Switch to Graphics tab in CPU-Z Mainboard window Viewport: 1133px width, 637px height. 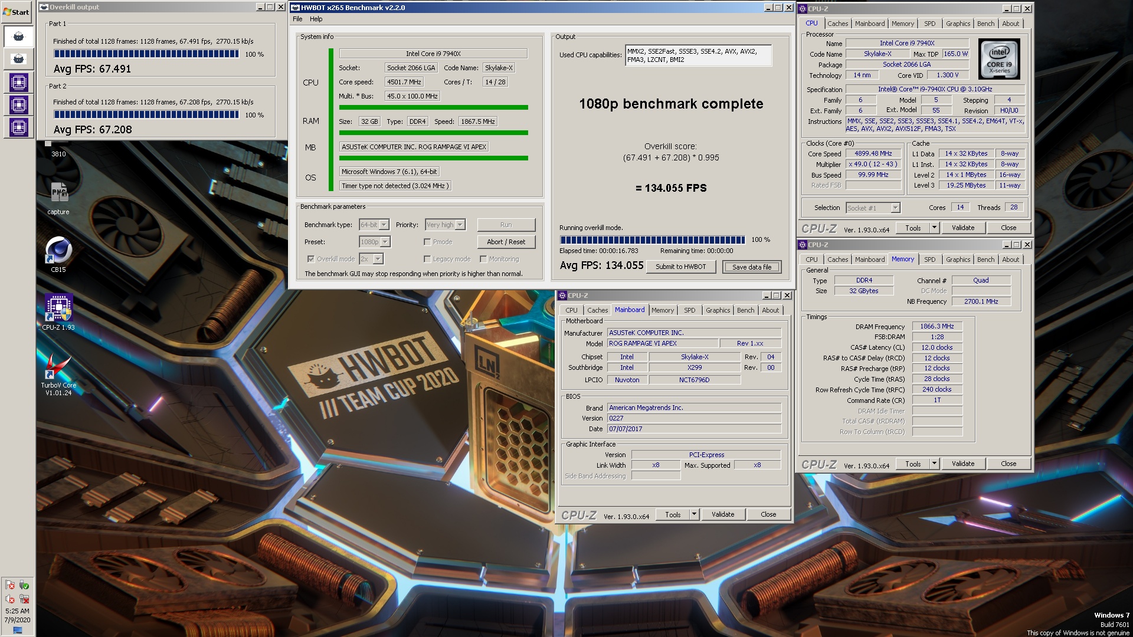click(x=718, y=310)
